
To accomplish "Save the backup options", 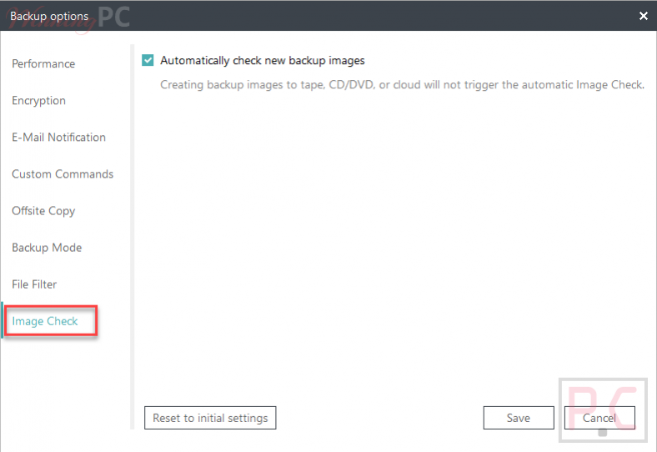I will [519, 418].
